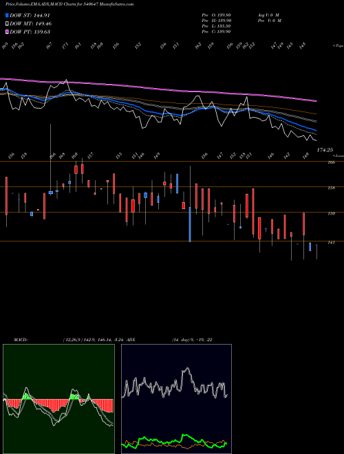Click the 'Pre L: 135.50' value
The image size is (344, 454).
click(216, 26)
